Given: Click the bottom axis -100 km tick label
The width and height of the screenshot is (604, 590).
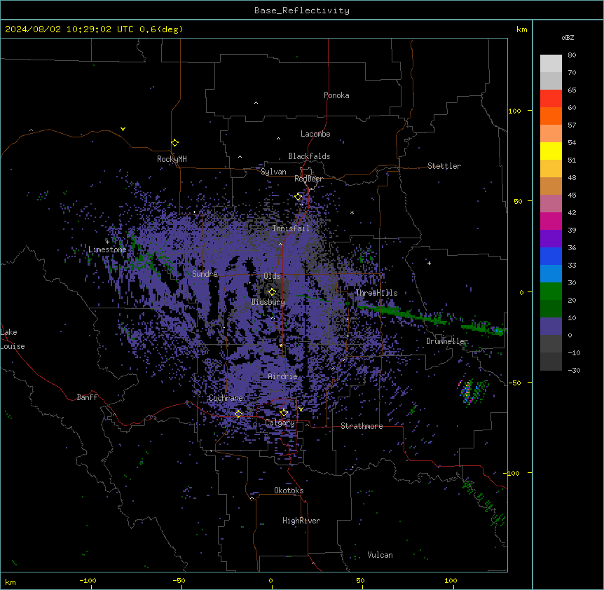Looking at the screenshot, I should click(88, 581).
